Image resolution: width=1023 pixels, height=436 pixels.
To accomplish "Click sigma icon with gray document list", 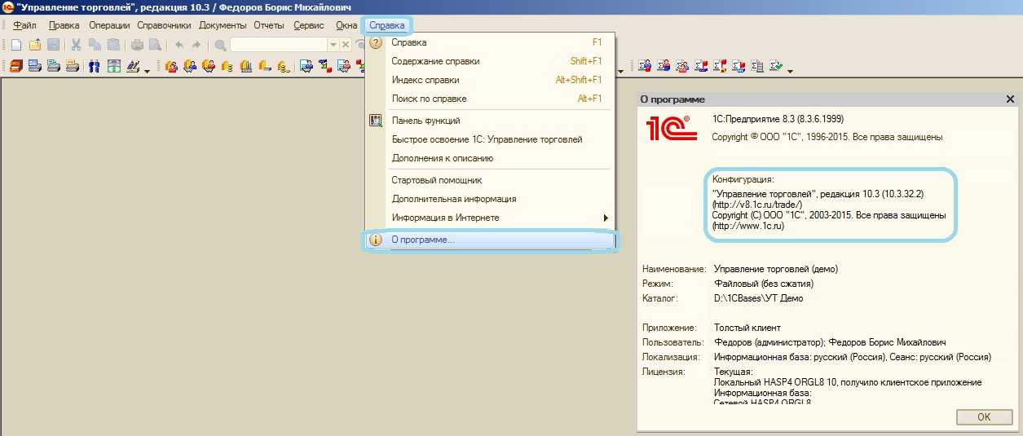I will coord(757,66).
